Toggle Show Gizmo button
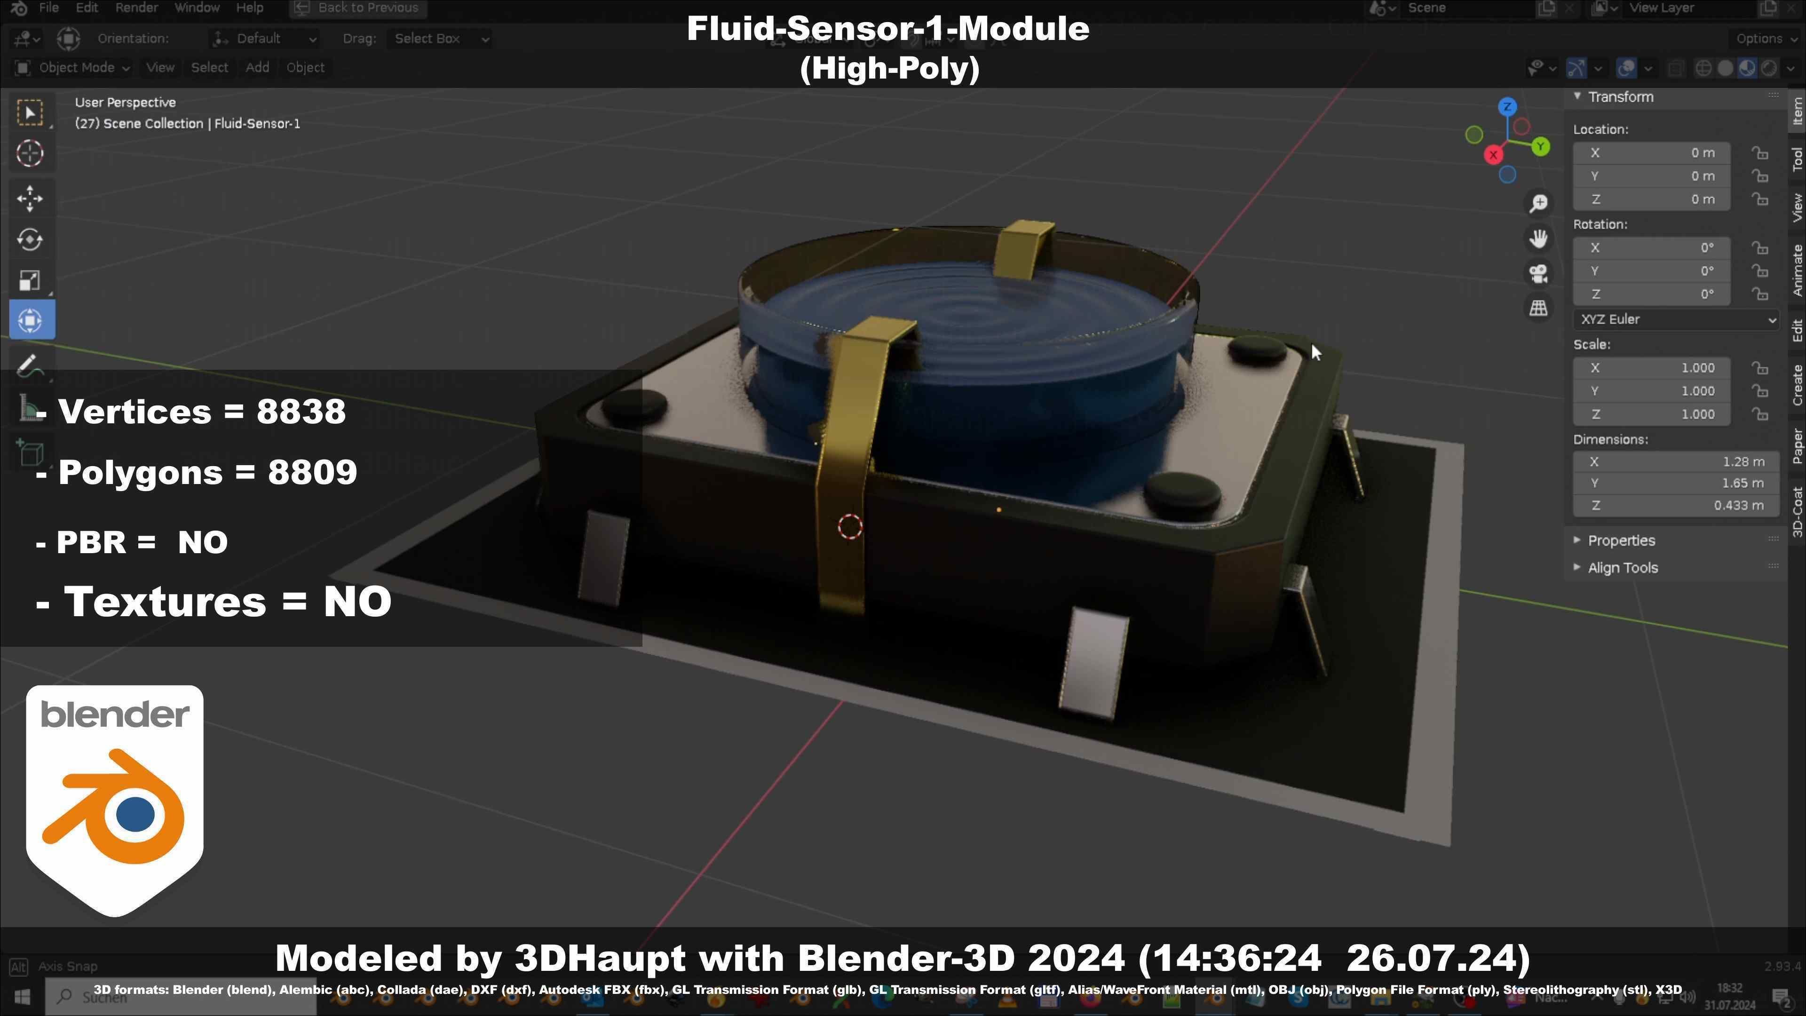Image resolution: width=1806 pixels, height=1016 pixels. point(1576,68)
